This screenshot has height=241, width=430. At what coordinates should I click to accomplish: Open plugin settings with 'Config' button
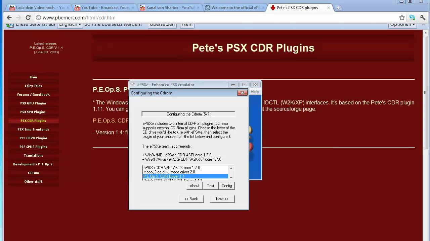pyautogui.click(x=227, y=186)
